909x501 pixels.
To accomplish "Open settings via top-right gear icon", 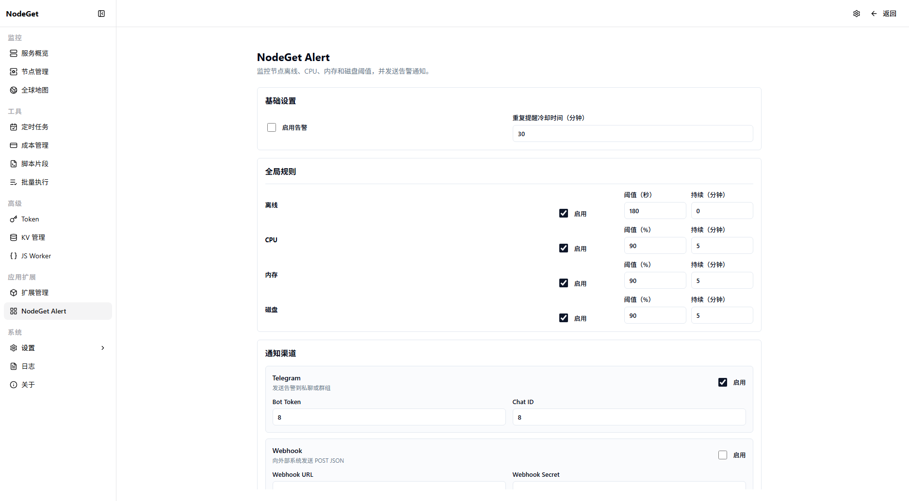I will point(857,14).
